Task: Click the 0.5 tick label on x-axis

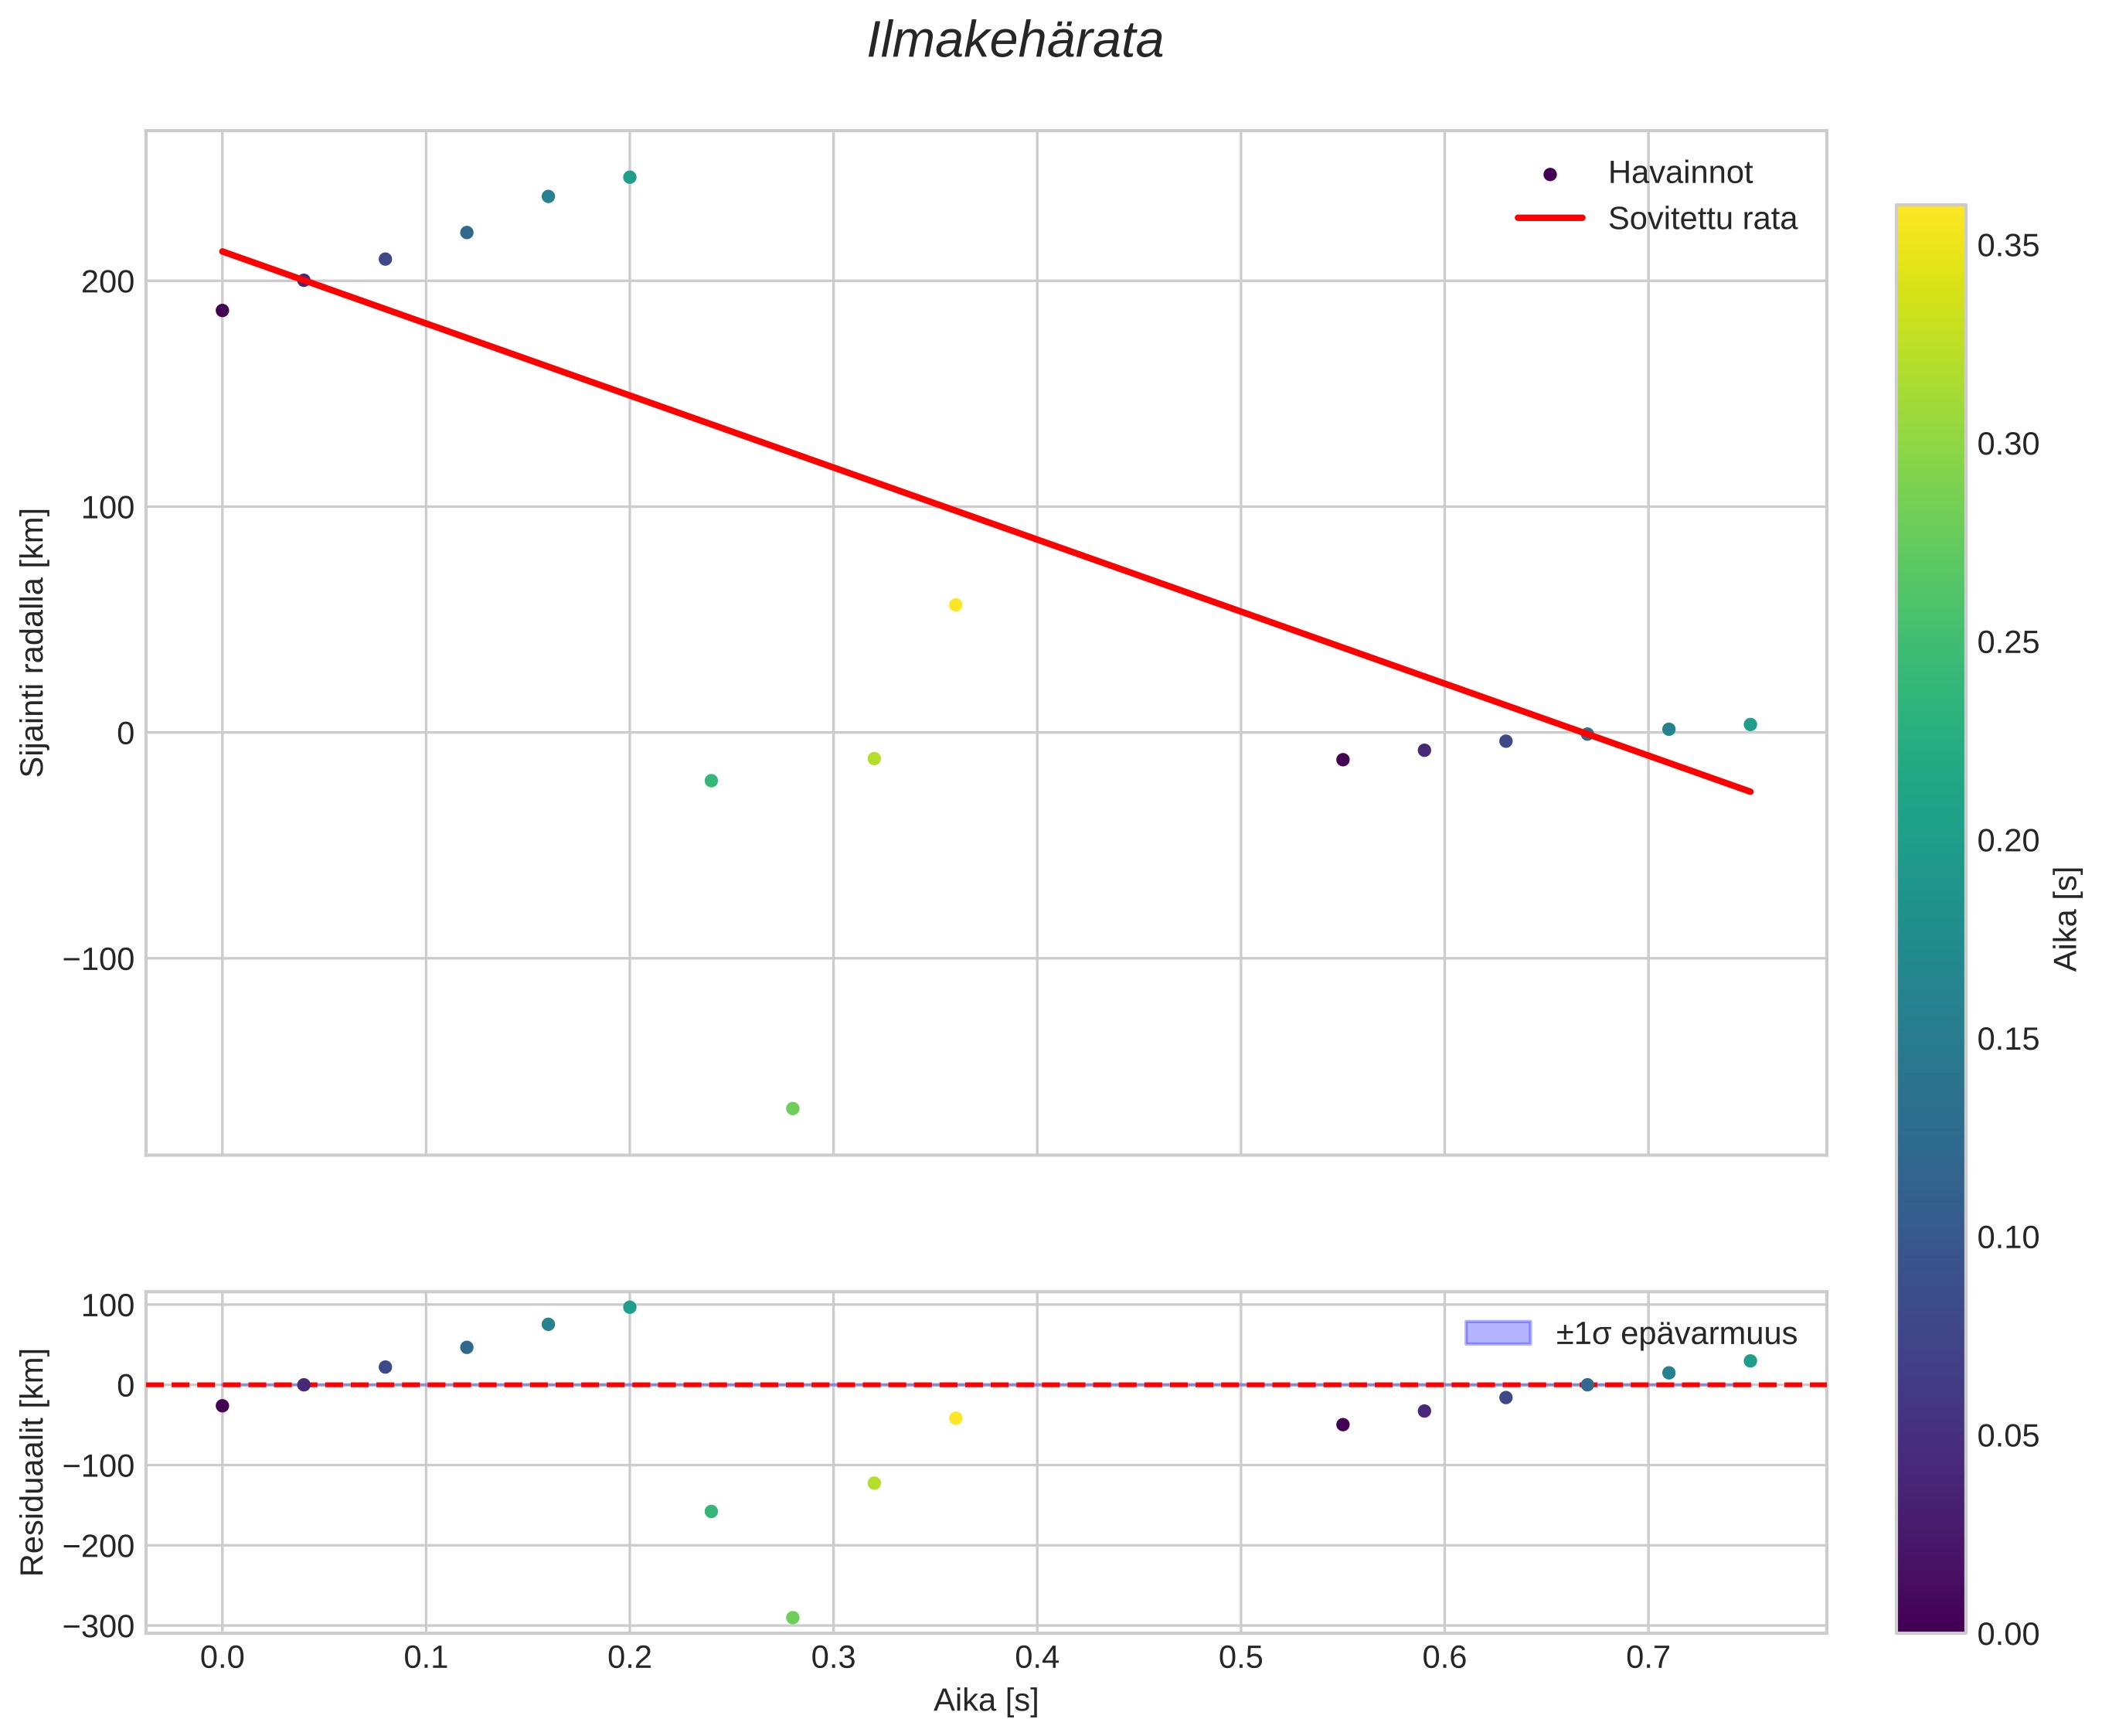Action: point(1240,1659)
